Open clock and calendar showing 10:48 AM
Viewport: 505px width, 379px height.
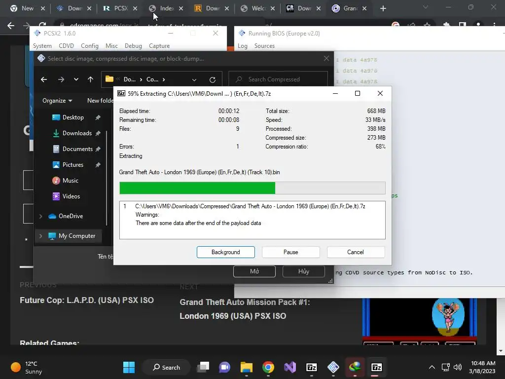(482, 367)
